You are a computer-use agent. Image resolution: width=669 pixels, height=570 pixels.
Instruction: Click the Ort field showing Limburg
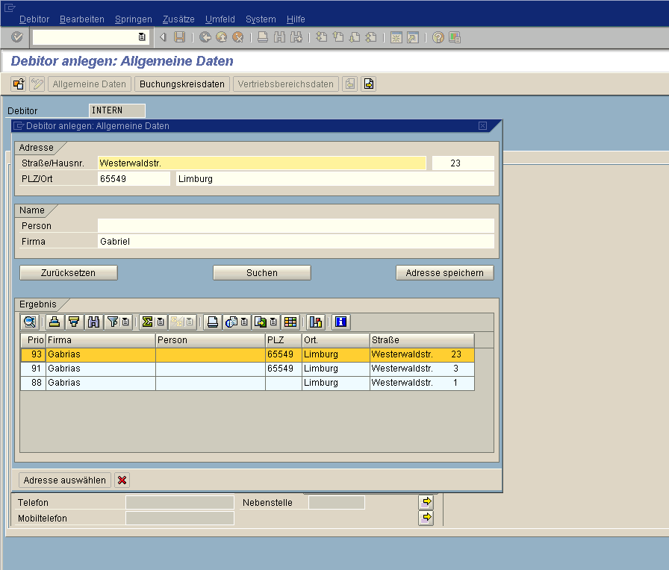pyautogui.click(x=335, y=179)
